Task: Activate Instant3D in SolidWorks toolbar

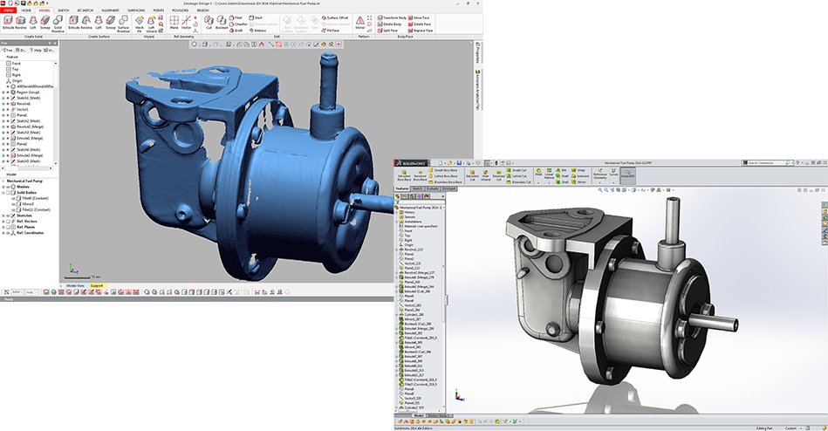Action: 627,173
